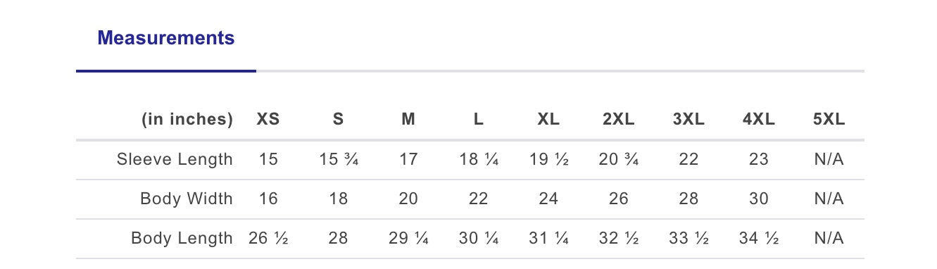Screen dimensions: 937x269
Task: Select the 4XL column header
Action: pyautogui.click(x=759, y=120)
